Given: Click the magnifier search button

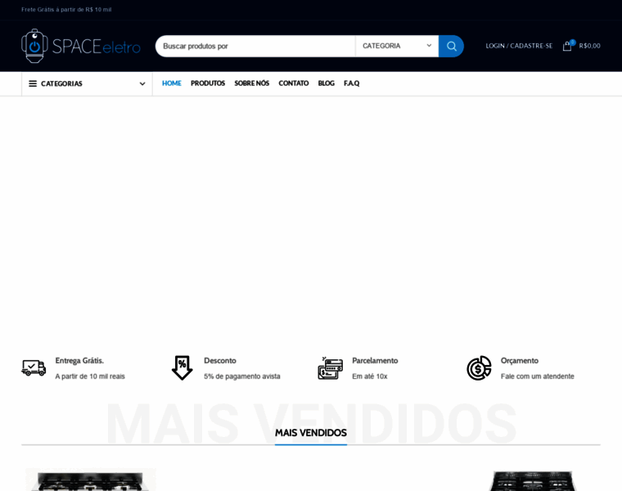Looking at the screenshot, I should click(451, 46).
